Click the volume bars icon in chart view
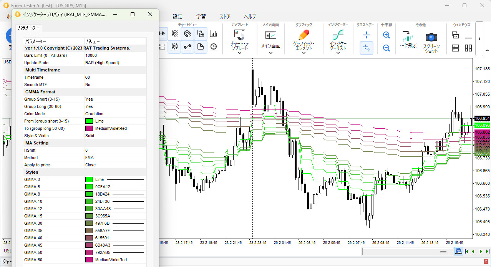The height and width of the screenshot is (267, 491). click(214, 34)
